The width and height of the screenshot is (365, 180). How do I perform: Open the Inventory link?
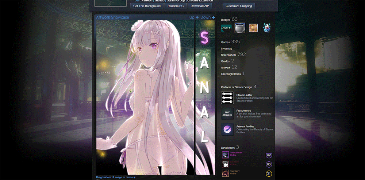tap(227, 49)
